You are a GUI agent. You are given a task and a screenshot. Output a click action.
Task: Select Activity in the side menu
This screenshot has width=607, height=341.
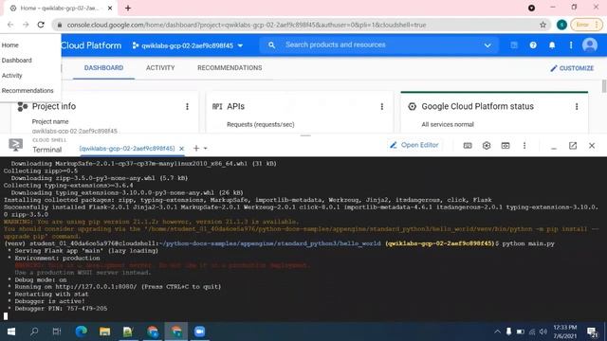click(x=12, y=76)
